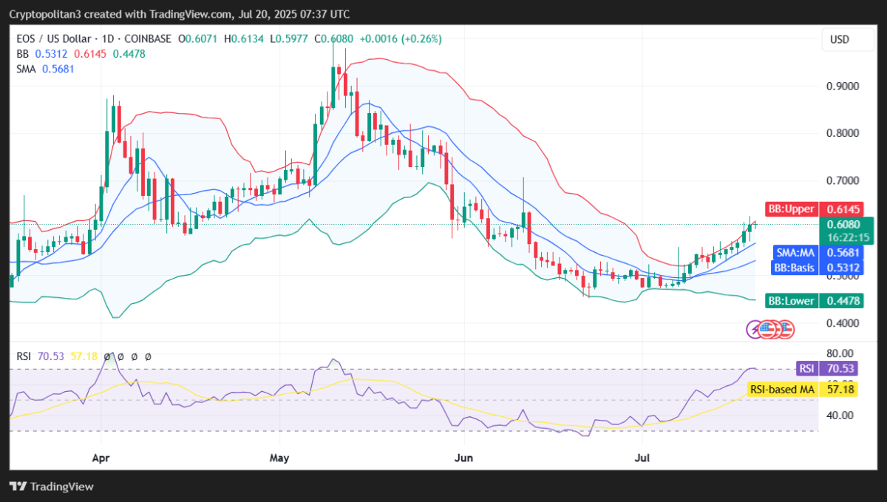Click the blue SMA:MA axis label
The height and width of the screenshot is (502, 887).
(794, 253)
